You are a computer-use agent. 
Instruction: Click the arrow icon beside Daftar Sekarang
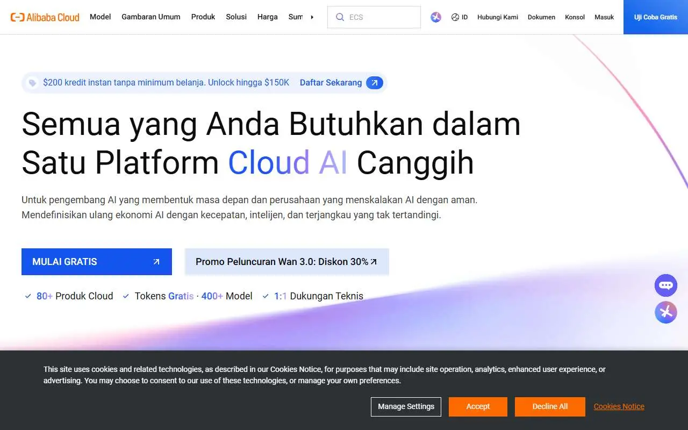coord(375,83)
